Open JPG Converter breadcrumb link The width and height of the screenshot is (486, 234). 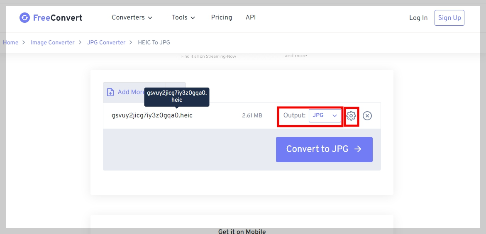pyautogui.click(x=106, y=42)
